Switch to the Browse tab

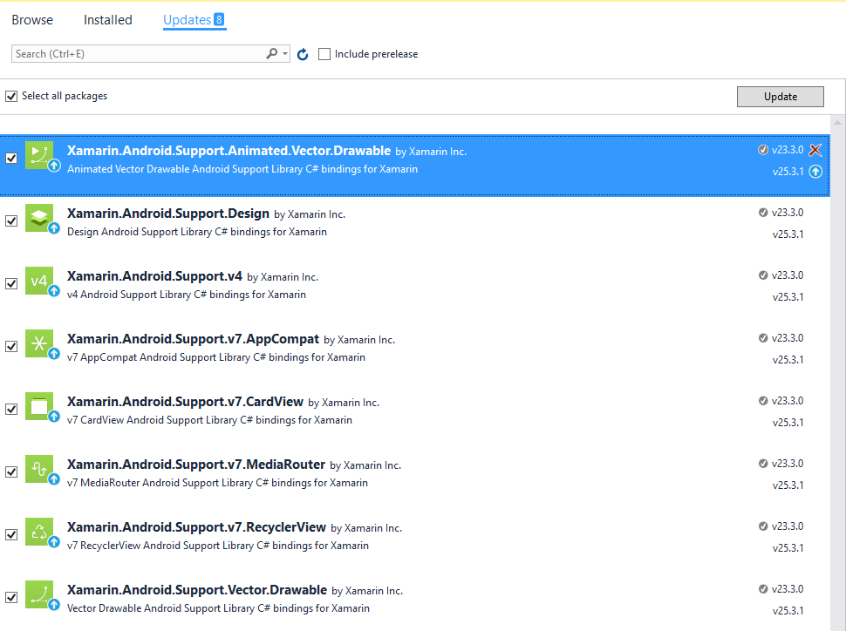(x=32, y=20)
